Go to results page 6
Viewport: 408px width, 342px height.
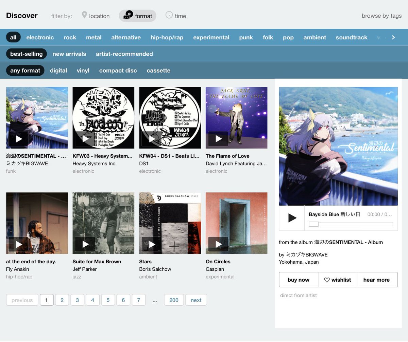(x=123, y=300)
